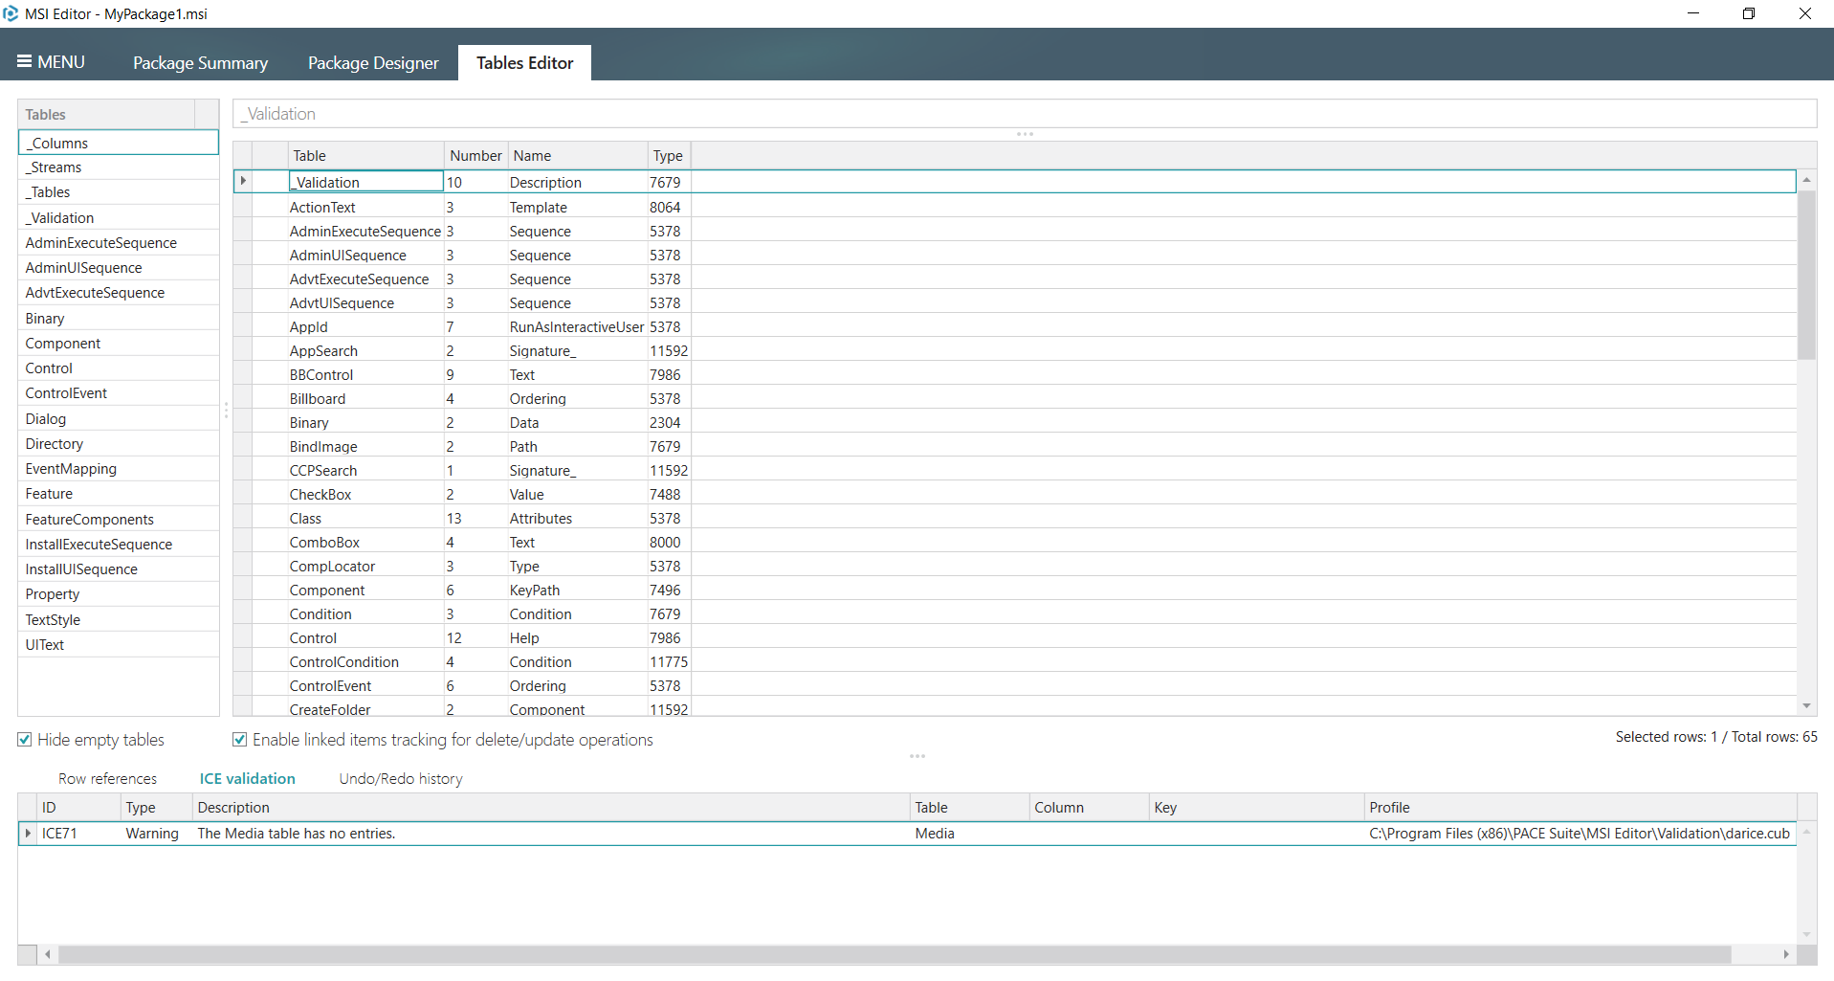The image size is (1834, 981).
Task: Click the Media table cell in ICE results
Action: click(970, 834)
